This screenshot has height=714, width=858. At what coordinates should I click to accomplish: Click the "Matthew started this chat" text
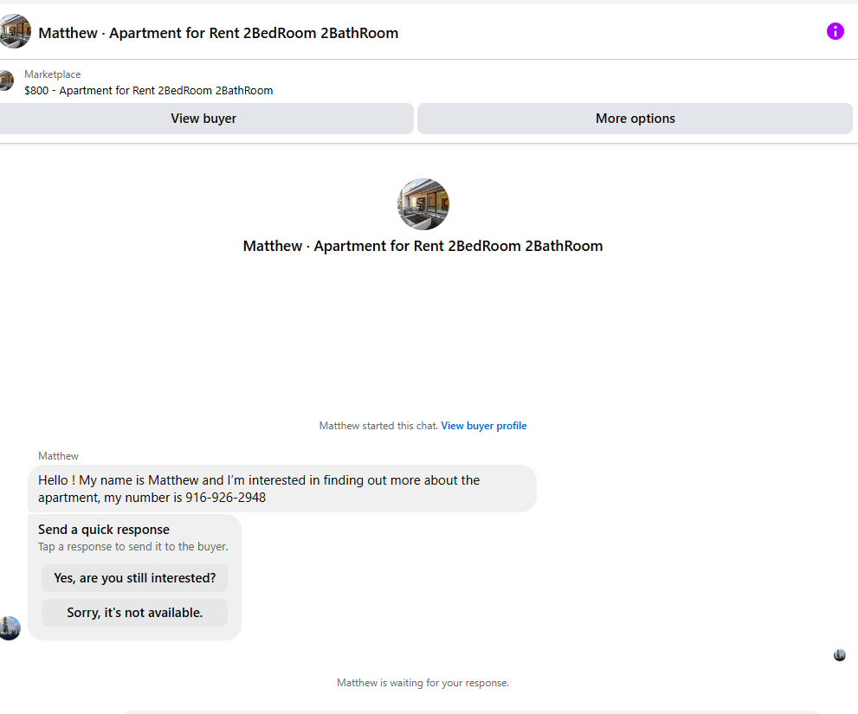point(378,426)
